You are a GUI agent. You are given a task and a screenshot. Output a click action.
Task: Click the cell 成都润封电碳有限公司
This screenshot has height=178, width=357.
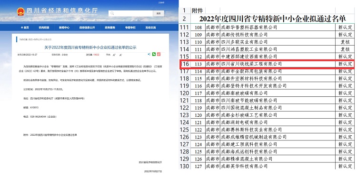click(x=278, y=122)
